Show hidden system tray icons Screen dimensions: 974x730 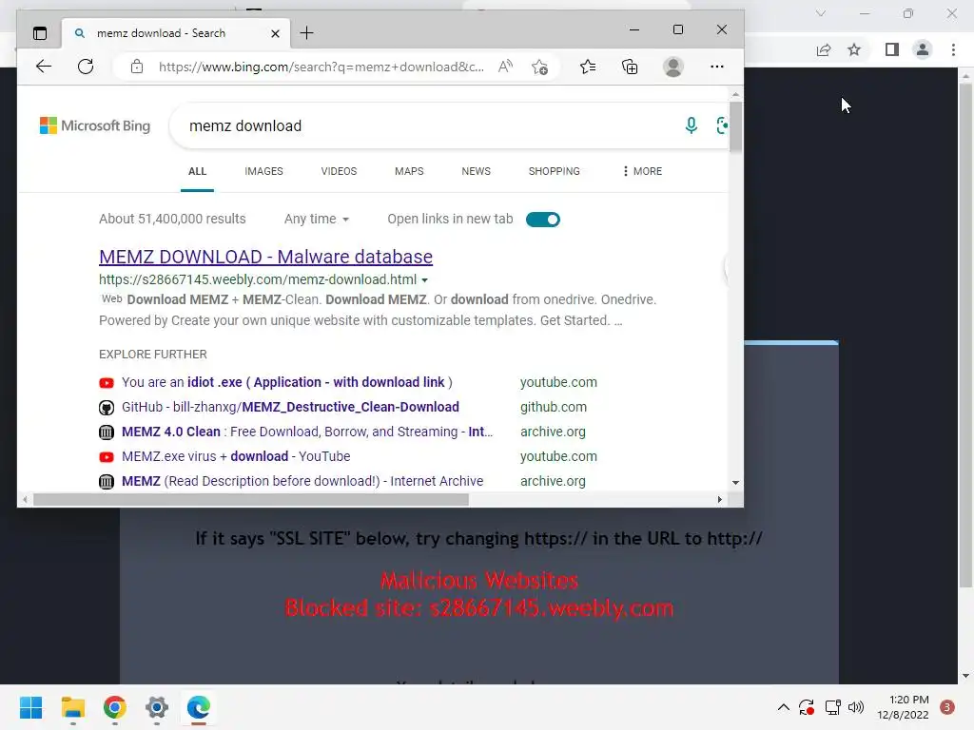pyautogui.click(x=784, y=707)
